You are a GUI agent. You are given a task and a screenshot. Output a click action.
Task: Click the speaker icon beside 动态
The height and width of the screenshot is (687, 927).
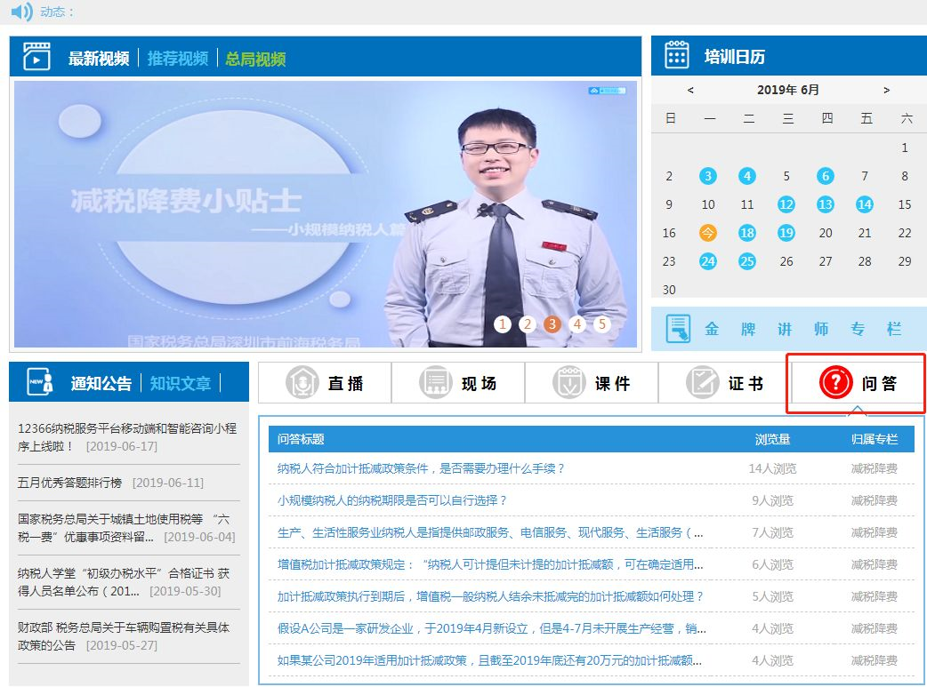pos(21,12)
